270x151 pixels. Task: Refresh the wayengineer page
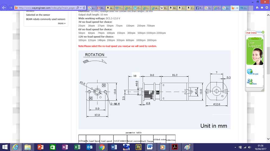click(x=84, y=8)
